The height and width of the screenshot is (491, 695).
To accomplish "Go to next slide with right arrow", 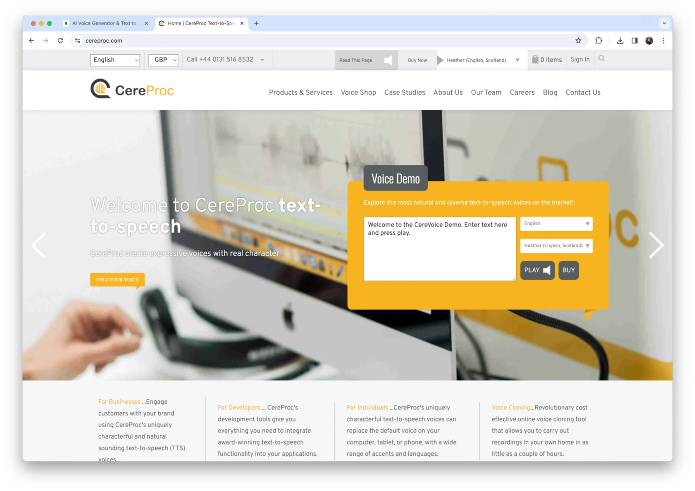I will [x=656, y=245].
